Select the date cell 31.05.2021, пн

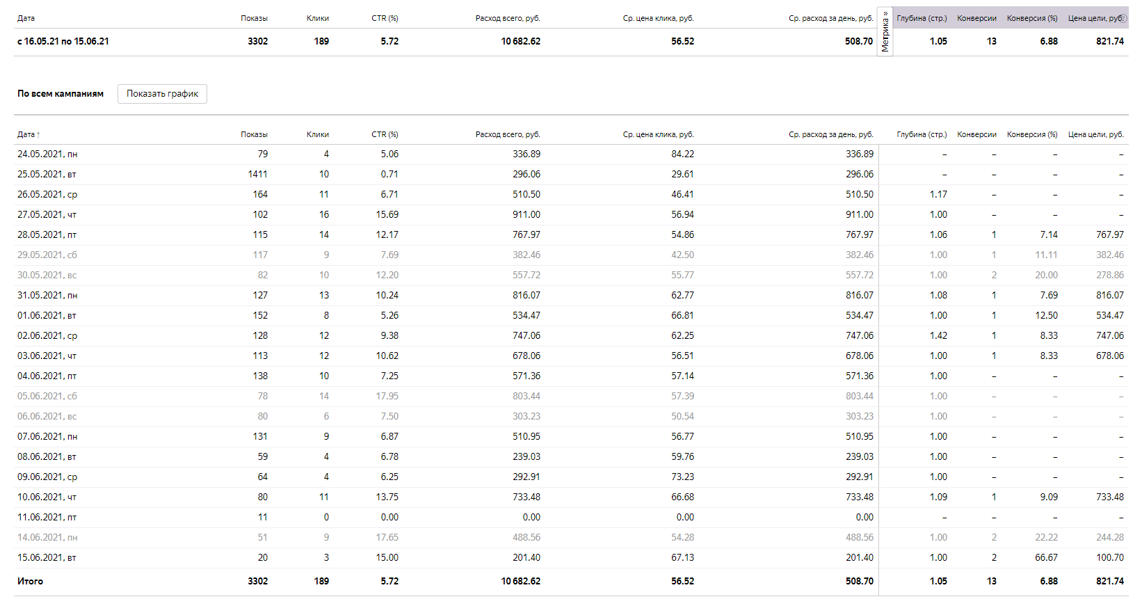pyautogui.click(x=47, y=295)
